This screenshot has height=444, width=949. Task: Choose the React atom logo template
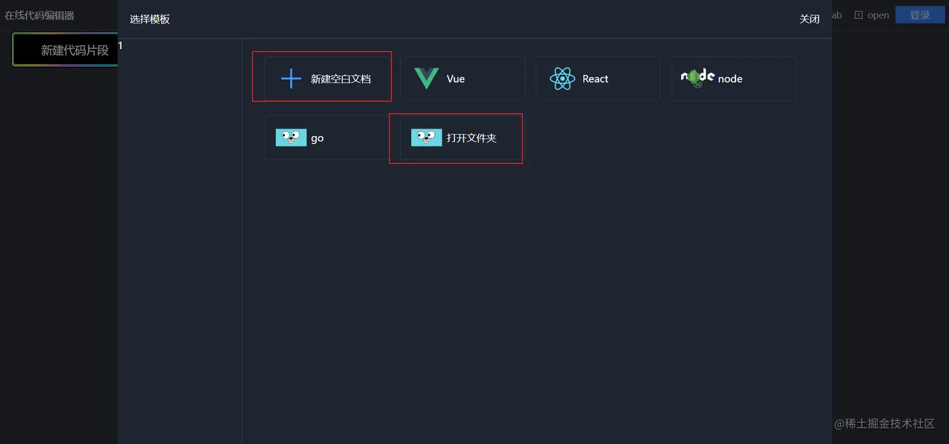[562, 79]
